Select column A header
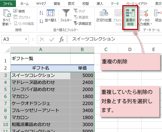 40,50
